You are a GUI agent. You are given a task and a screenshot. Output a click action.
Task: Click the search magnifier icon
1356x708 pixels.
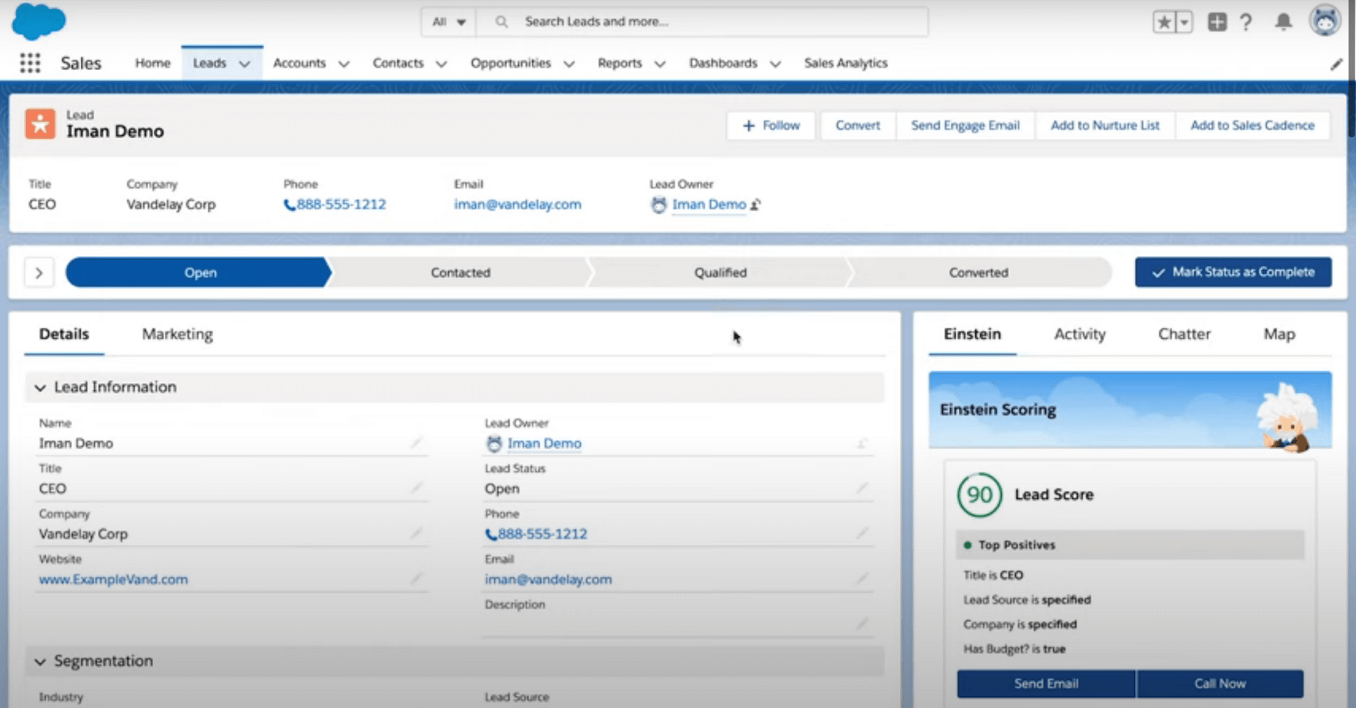[x=502, y=22]
